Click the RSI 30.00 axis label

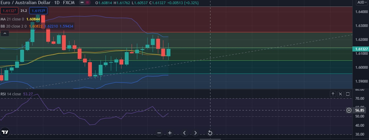[360, 135]
